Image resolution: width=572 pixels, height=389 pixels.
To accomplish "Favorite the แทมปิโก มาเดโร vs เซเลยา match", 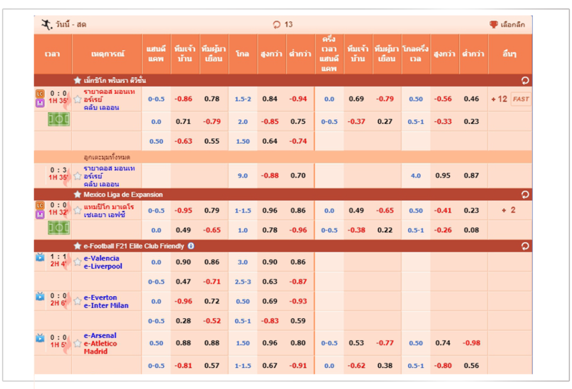I will point(77,210).
